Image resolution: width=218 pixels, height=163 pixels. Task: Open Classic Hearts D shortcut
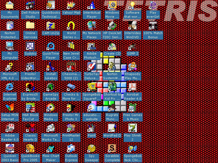click(x=30, y=128)
